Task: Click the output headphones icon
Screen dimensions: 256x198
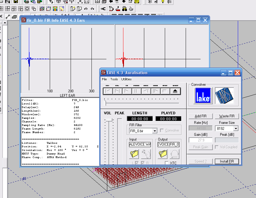Action: (175, 154)
